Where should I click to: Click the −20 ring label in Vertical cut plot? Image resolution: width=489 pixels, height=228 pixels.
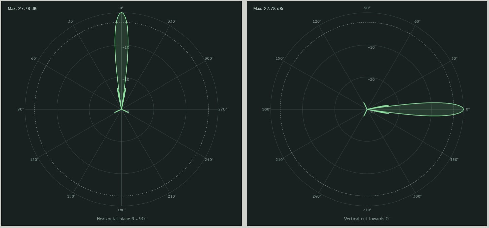pos(371,79)
